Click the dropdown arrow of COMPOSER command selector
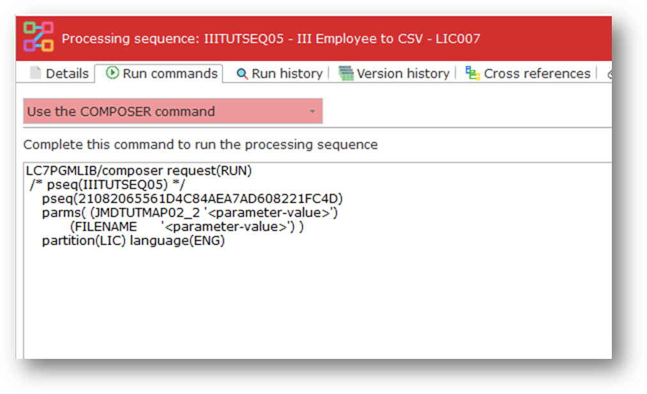The height and width of the screenshot is (394, 647). pyautogui.click(x=313, y=112)
